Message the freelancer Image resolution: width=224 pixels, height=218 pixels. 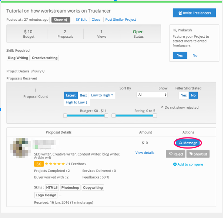click(188, 143)
